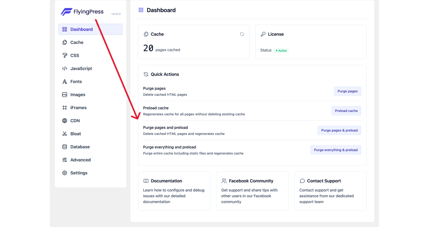The image size is (438, 227).
Task: Click the Advanced sliders icon
Action: (x=65, y=160)
